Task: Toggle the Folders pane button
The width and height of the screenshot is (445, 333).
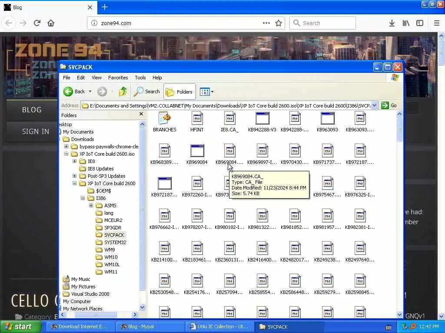Action: coord(179,92)
